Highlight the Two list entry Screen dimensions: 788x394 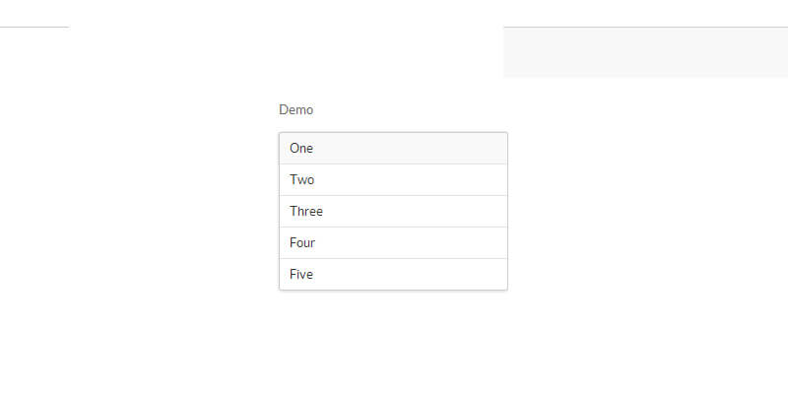[x=393, y=180]
